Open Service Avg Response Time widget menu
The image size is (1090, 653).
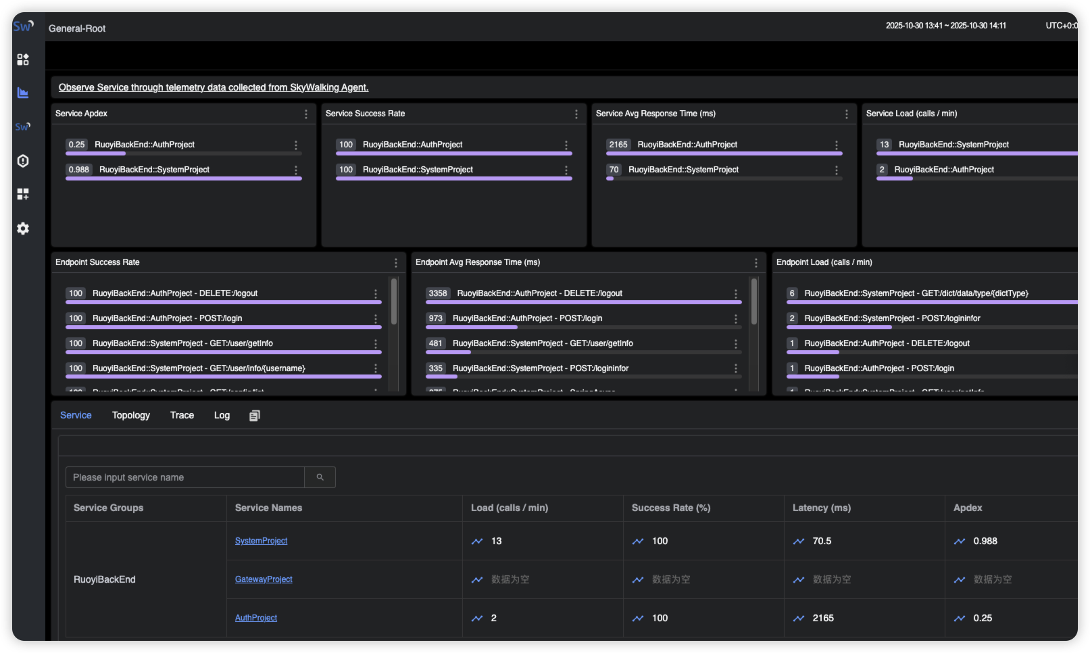(x=847, y=114)
